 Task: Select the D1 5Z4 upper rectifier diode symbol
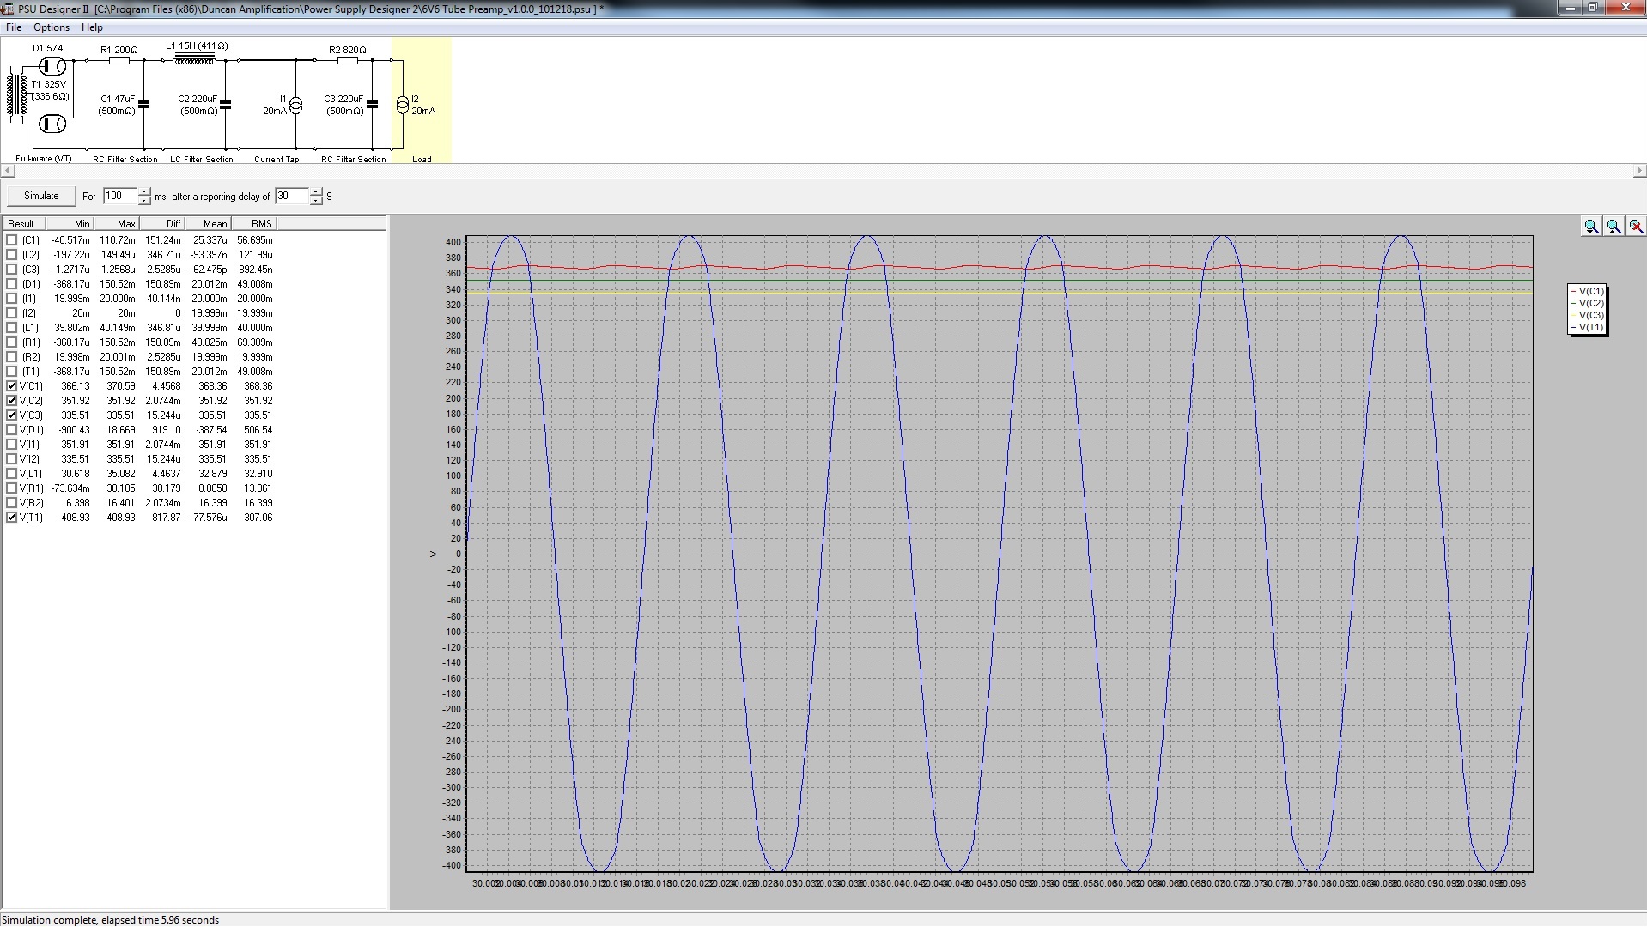pyautogui.click(x=52, y=65)
